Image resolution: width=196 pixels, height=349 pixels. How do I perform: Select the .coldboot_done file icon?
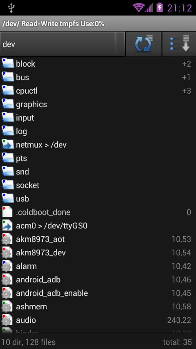pyautogui.click(x=8, y=212)
